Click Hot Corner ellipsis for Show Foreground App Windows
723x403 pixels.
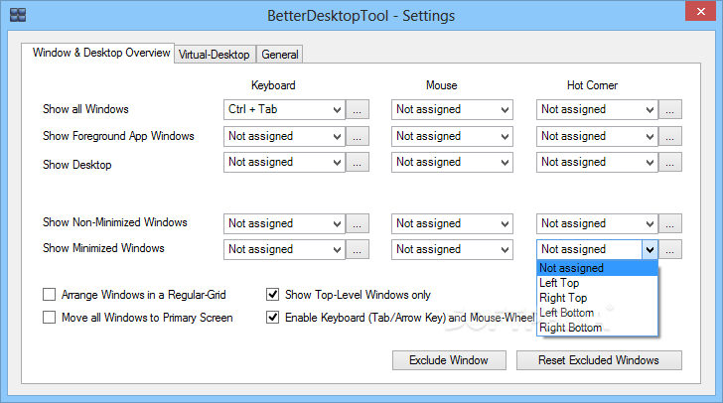pos(670,137)
